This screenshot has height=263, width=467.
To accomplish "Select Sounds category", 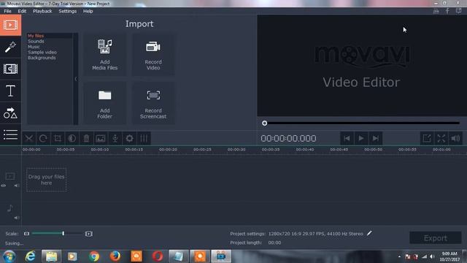I will 36,41.
